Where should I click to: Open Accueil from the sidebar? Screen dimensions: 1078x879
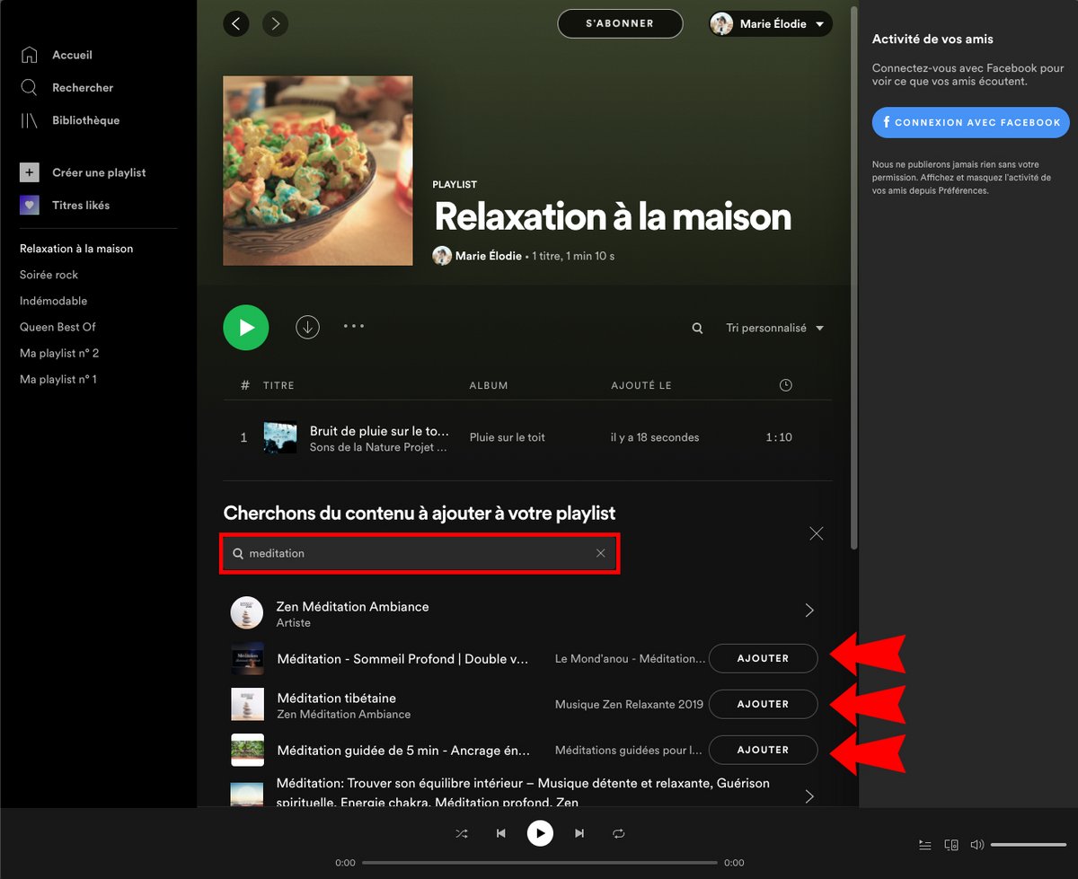(x=72, y=55)
